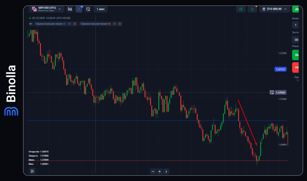The height and width of the screenshot is (181, 307).
Task: Delete the blue horizontal line
Action: pyautogui.click(x=75, y=24)
